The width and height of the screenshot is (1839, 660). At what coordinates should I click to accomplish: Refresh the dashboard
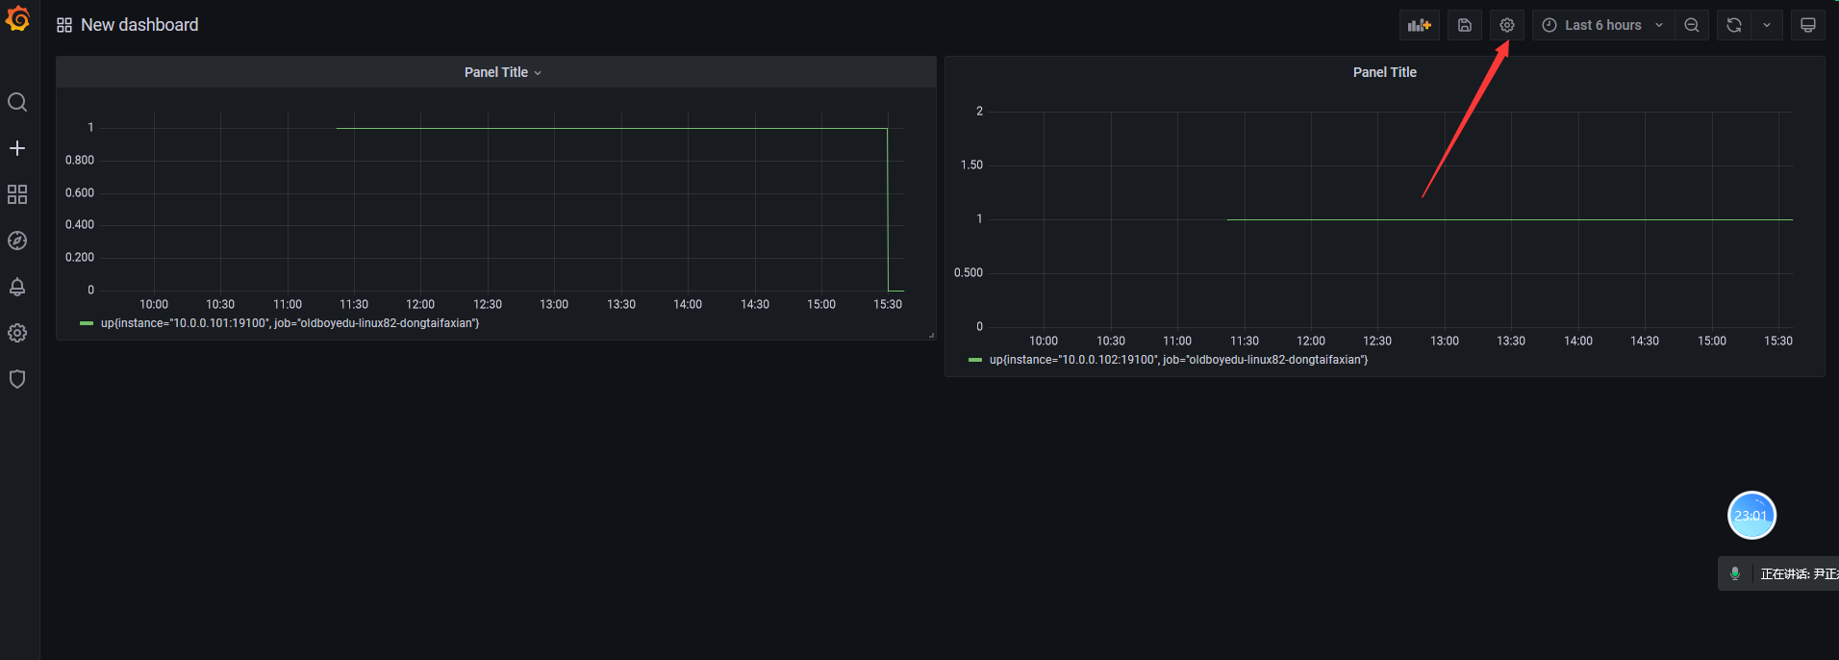point(1734,25)
